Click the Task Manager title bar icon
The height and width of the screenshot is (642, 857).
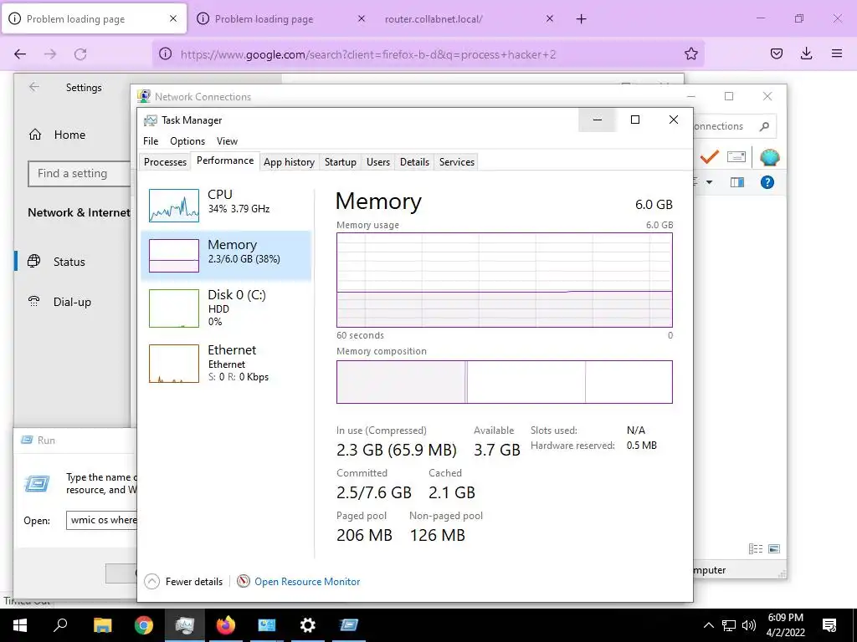(151, 120)
